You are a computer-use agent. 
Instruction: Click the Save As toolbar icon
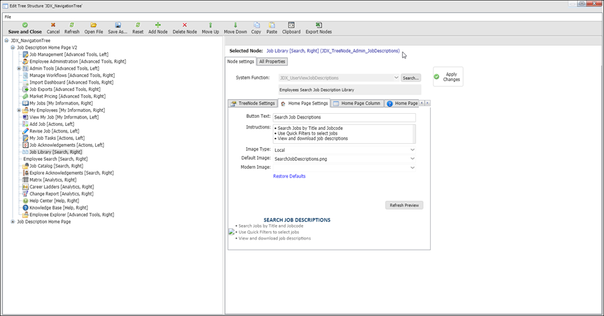117,25
